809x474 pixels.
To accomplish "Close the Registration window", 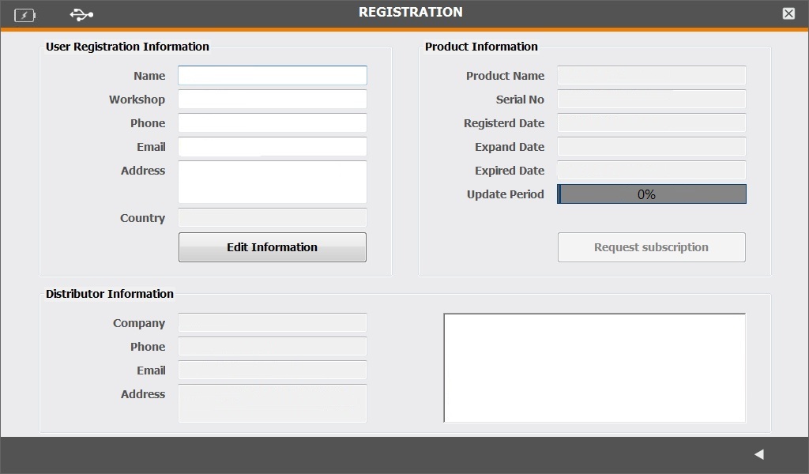I will click(788, 13).
